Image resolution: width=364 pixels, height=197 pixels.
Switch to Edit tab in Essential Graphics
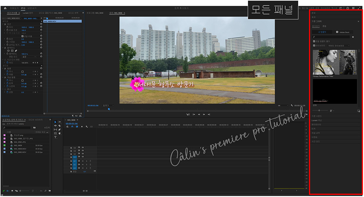pyautogui.click(x=325, y=26)
